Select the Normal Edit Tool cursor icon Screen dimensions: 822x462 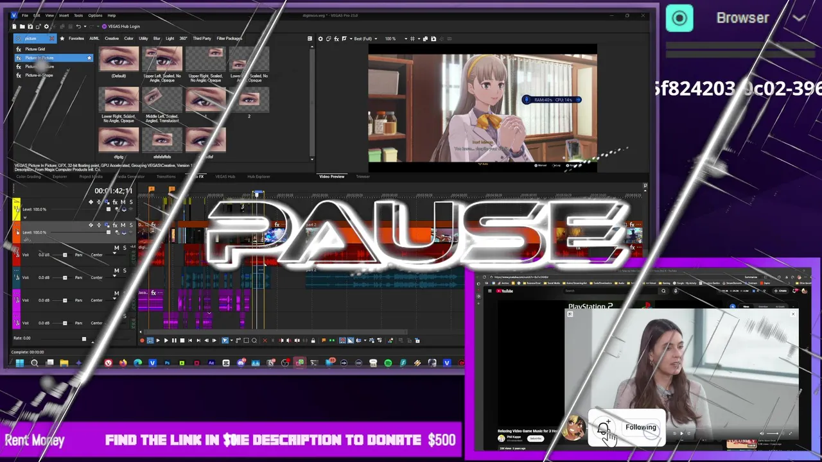coord(225,340)
